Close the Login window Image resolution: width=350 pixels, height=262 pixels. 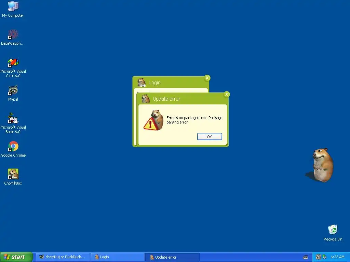tap(207, 78)
